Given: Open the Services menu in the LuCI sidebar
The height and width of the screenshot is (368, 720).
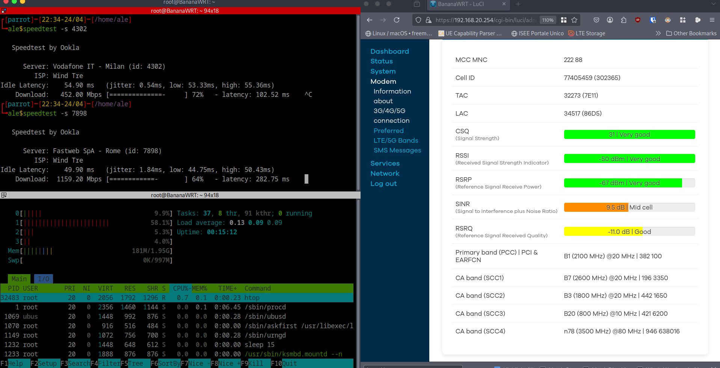Looking at the screenshot, I should 385,163.
